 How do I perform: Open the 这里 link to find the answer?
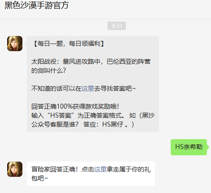coord(88,88)
